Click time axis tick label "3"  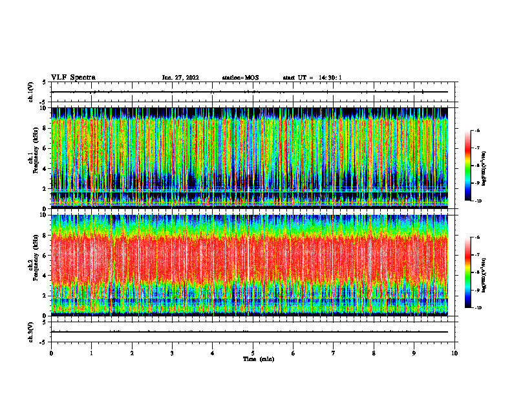(x=172, y=353)
